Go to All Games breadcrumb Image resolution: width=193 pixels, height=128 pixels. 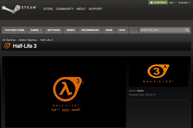[x=9, y=40]
